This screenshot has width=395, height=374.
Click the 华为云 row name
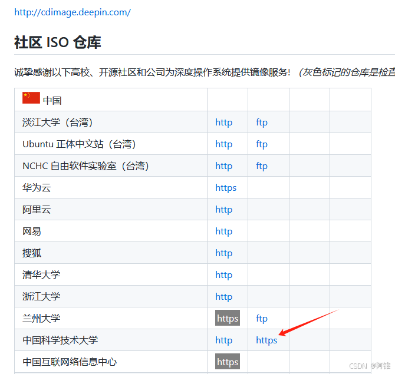(x=37, y=188)
